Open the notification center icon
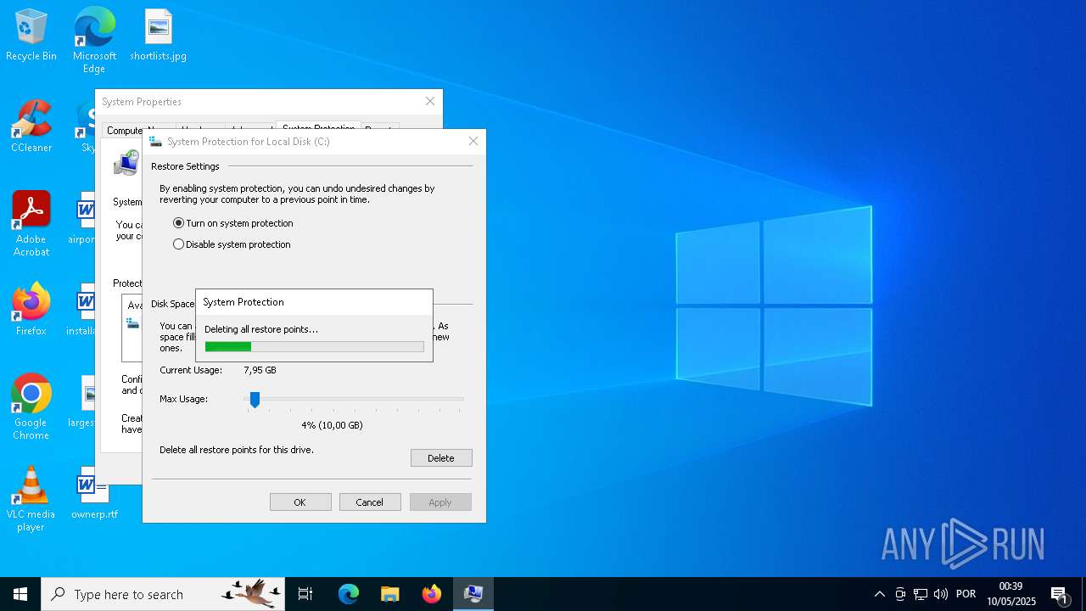 [x=1059, y=594]
